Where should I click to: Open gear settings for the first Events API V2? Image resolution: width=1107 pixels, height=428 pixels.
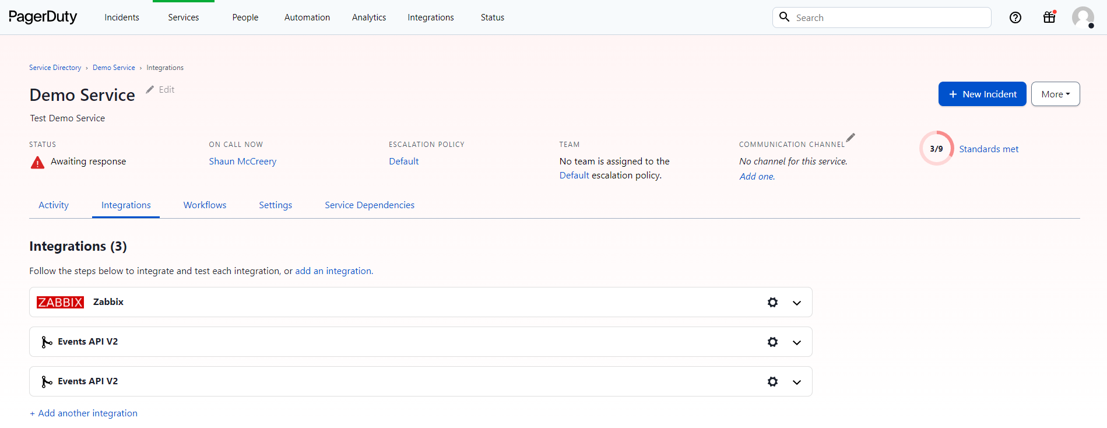click(772, 342)
